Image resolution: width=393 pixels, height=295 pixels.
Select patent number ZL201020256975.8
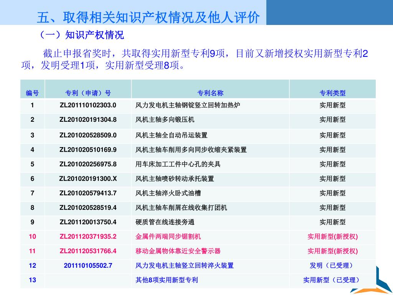(88, 164)
